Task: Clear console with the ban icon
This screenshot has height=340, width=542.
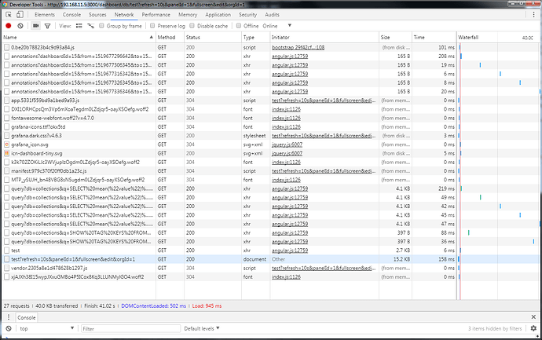Action: [x=9, y=328]
